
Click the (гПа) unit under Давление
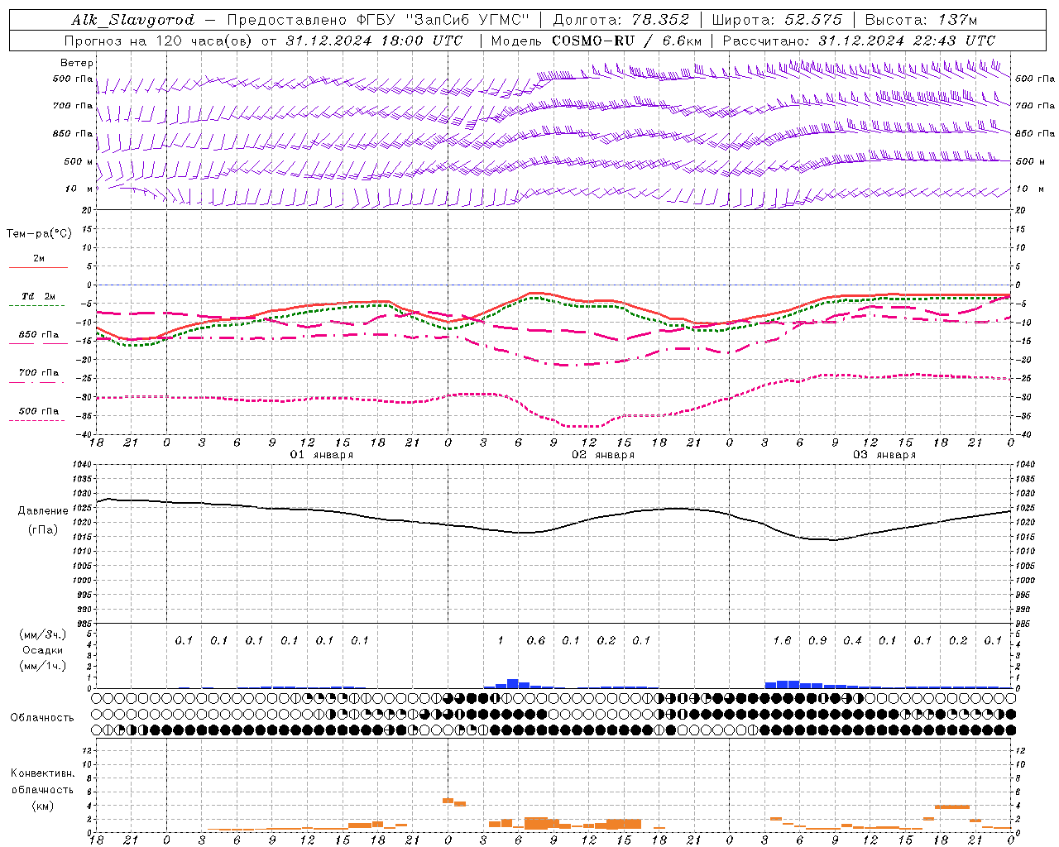tap(43, 529)
